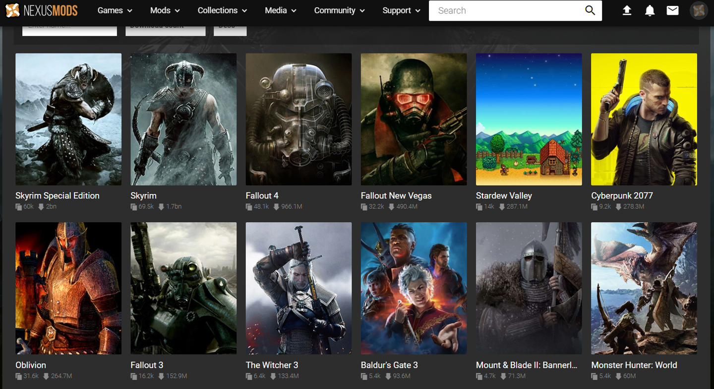Click the 2bn downloads text under Skyrim SE
Viewport: 714px width, 389px height.
tap(52, 207)
